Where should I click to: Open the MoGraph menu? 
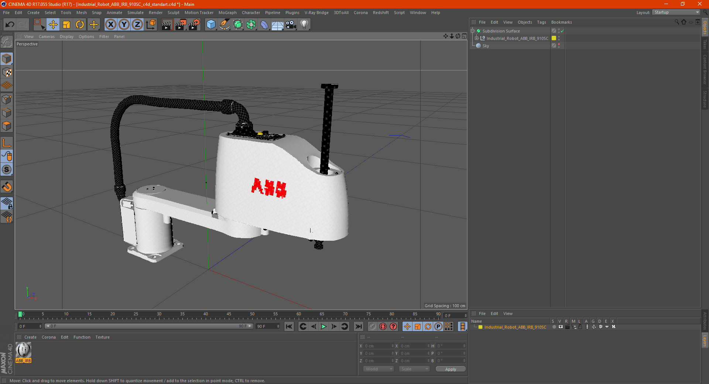[227, 13]
